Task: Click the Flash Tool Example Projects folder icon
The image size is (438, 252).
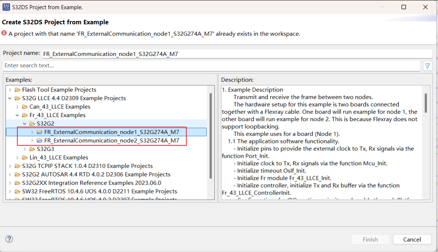Action: 18,90
